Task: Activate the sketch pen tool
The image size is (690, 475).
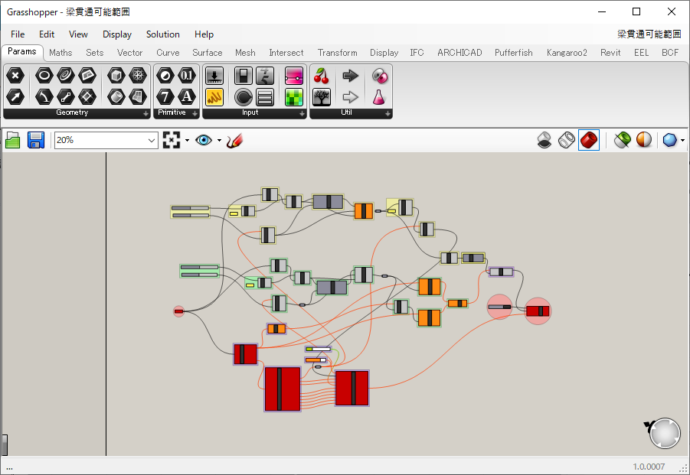Action: (x=235, y=141)
